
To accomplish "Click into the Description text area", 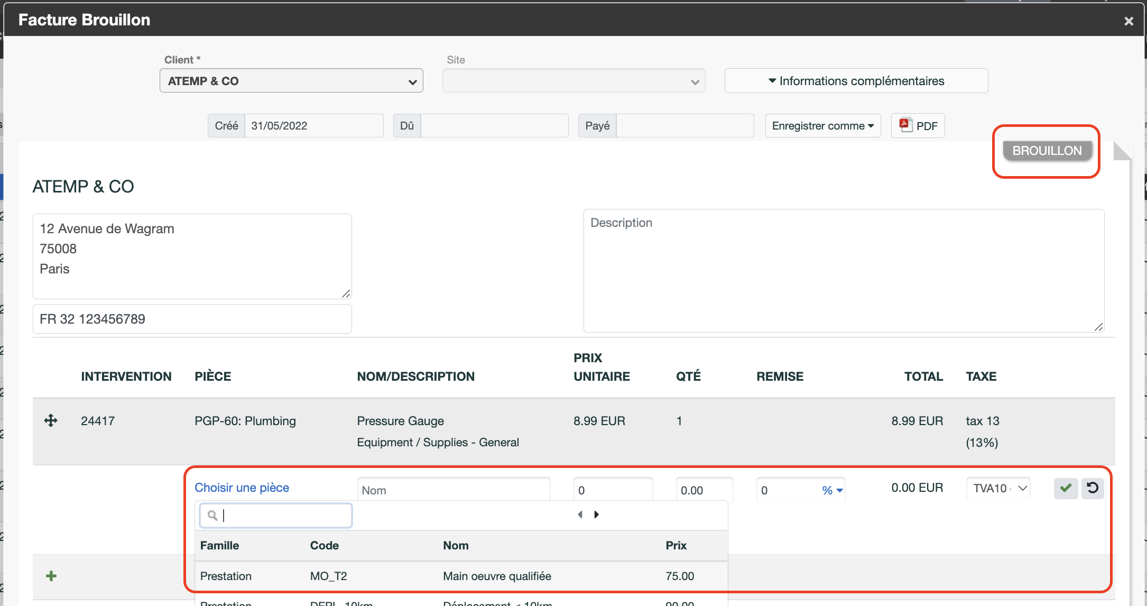I will pyautogui.click(x=844, y=271).
